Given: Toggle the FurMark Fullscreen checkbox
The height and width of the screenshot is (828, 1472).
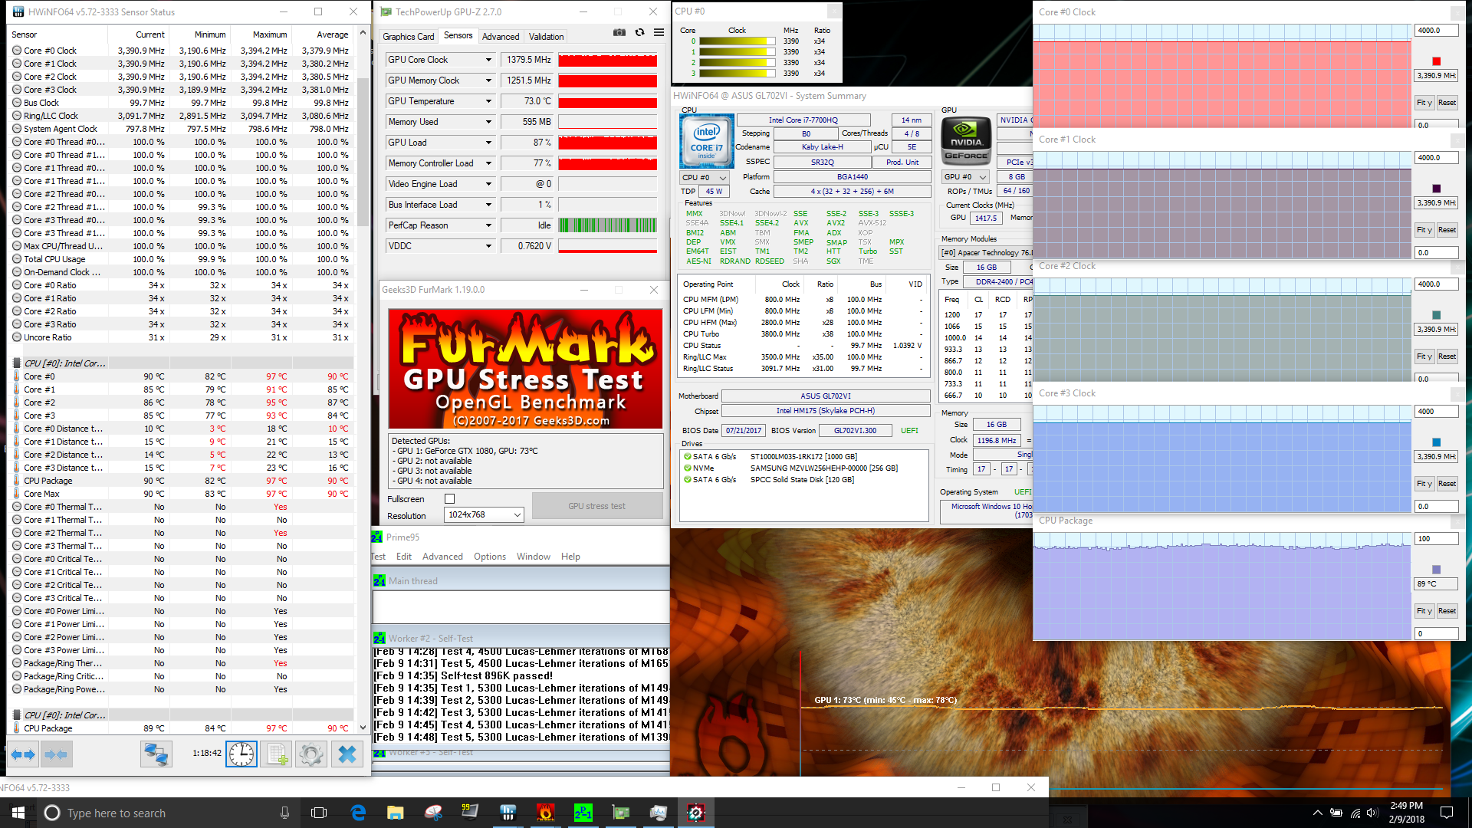Looking at the screenshot, I should click(450, 499).
